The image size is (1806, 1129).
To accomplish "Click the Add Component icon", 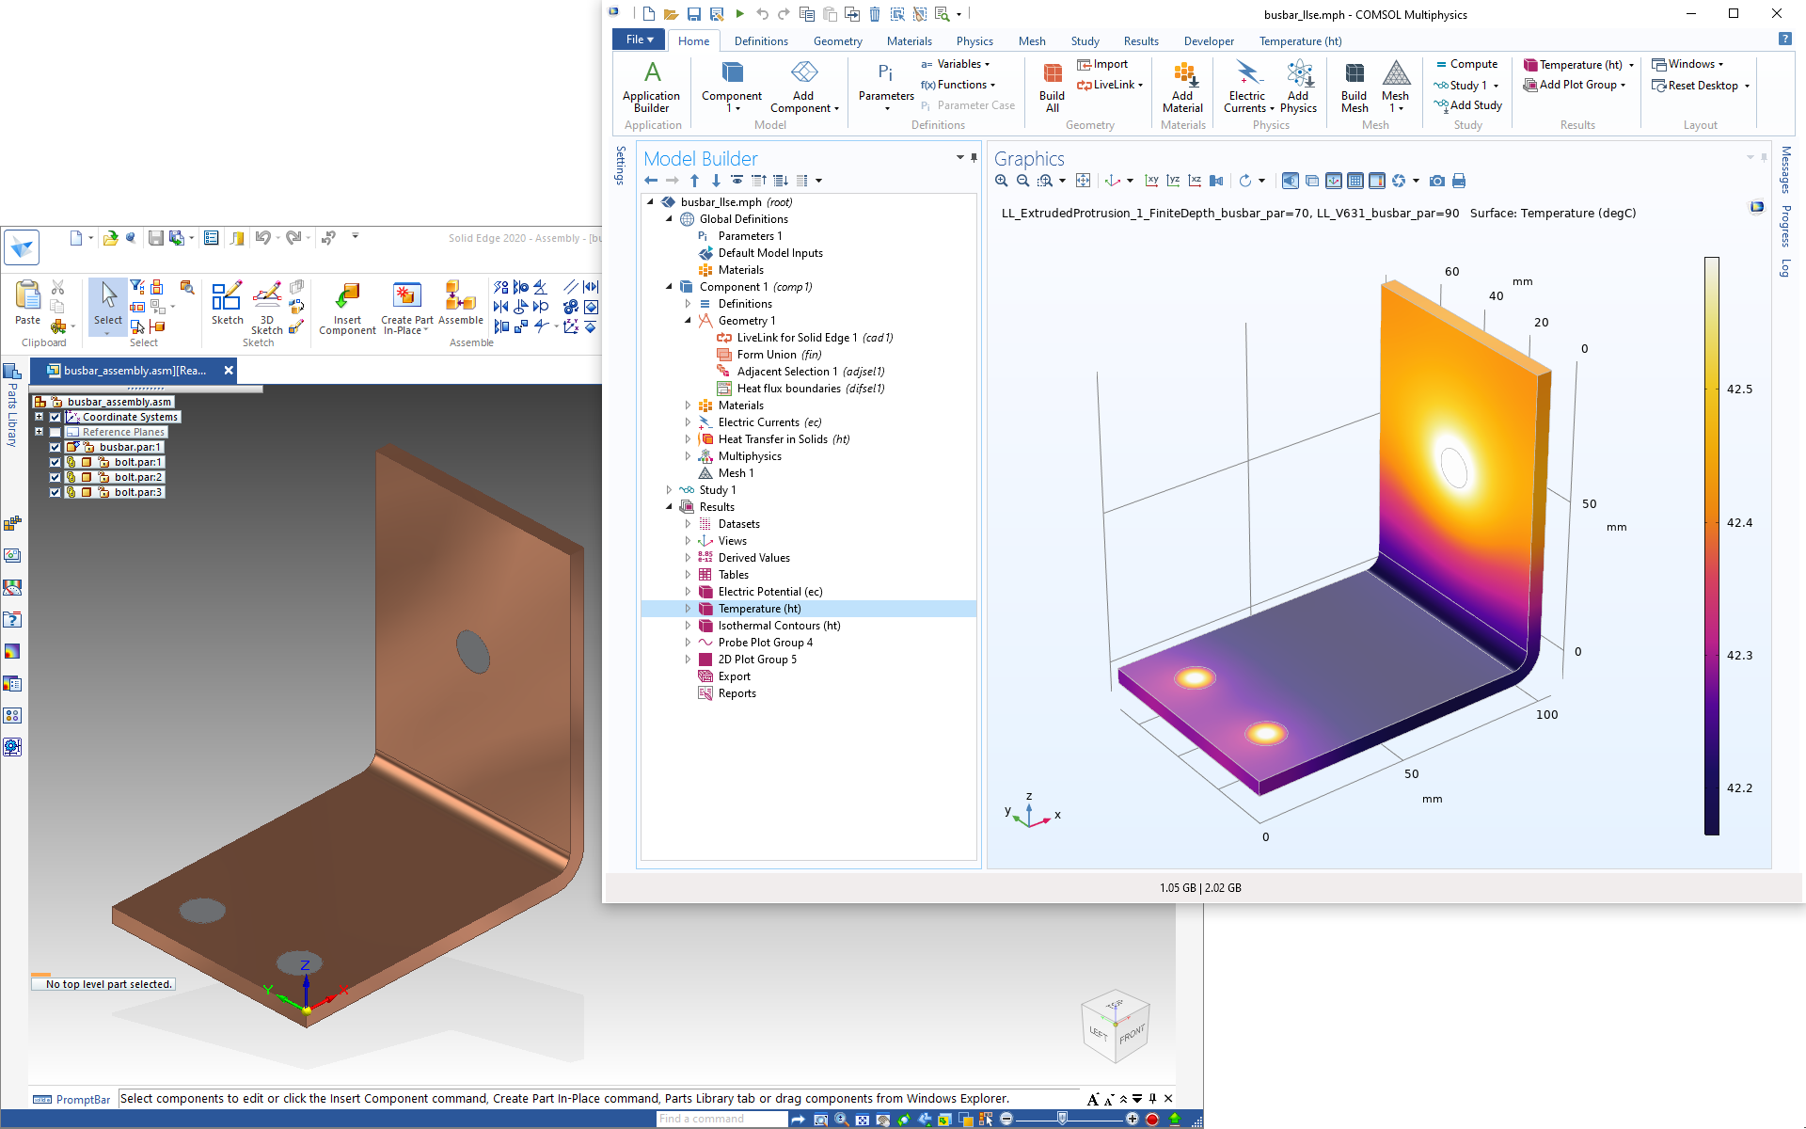I will 803,87.
